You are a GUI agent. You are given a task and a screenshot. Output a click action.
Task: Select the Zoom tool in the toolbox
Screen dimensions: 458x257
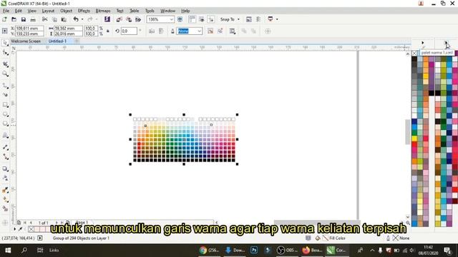(5, 74)
